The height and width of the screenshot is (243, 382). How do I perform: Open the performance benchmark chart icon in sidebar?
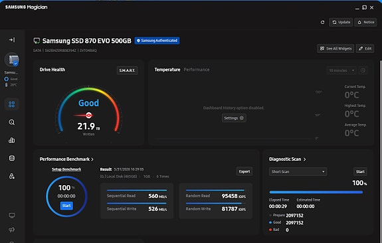coord(12,140)
